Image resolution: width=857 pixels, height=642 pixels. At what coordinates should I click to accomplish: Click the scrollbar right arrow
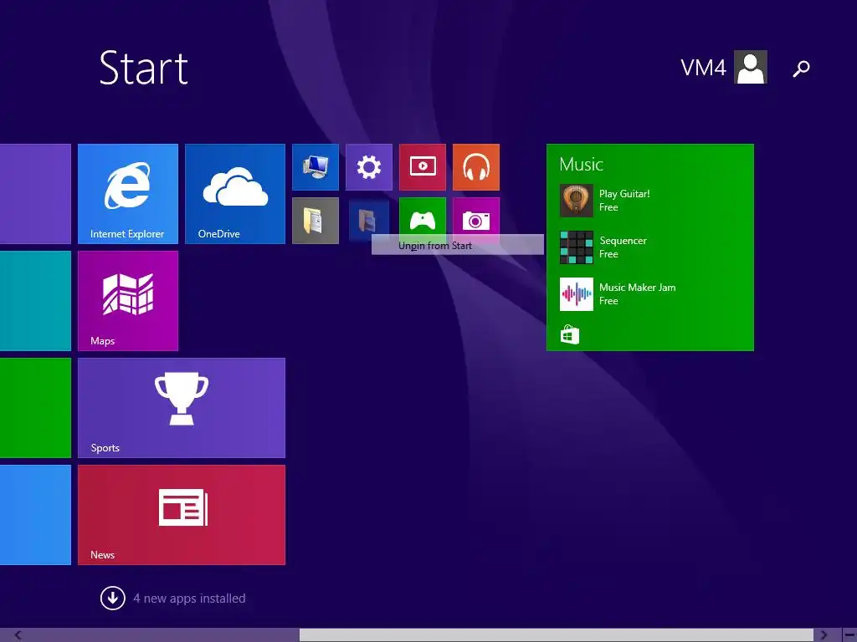(x=824, y=635)
